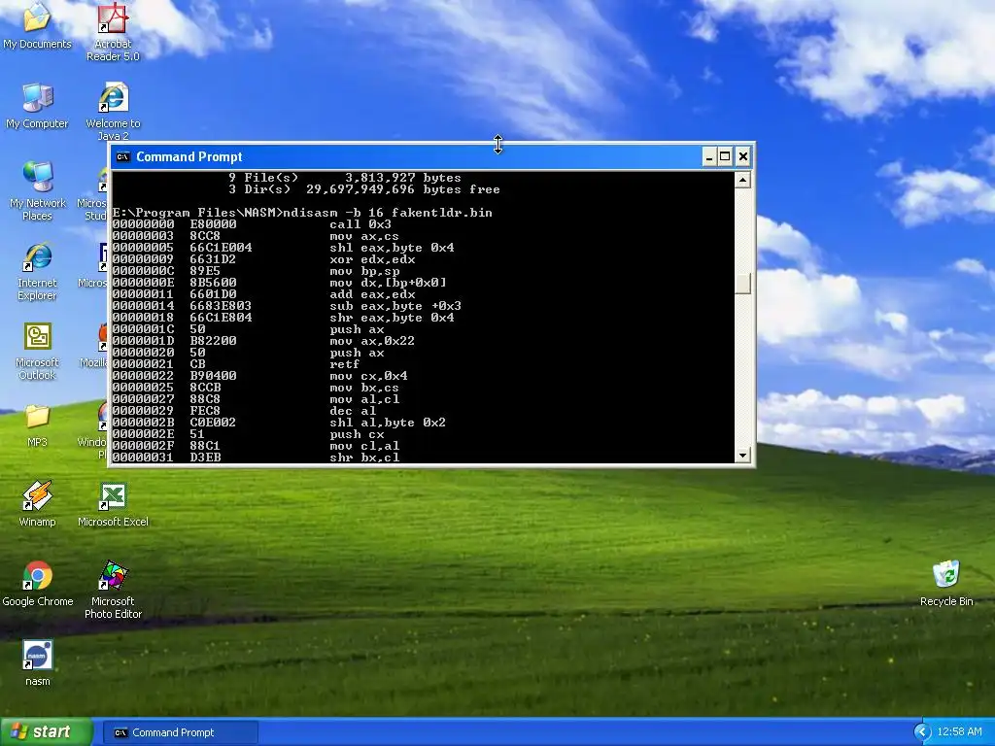Click the Command Prompt vertical scrollbar thumb
Screen dimensions: 995x746
(x=742, y=283)
